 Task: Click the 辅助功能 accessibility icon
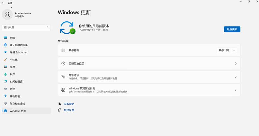(x=5, y=96)
